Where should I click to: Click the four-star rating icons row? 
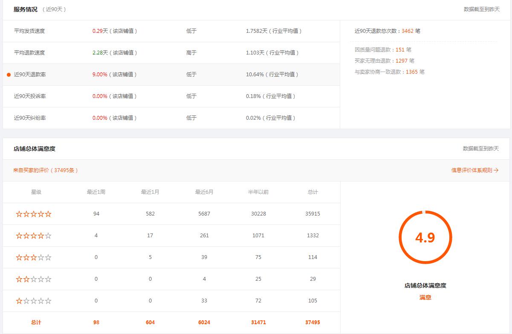pyautogui.click(x=34, y=236)
